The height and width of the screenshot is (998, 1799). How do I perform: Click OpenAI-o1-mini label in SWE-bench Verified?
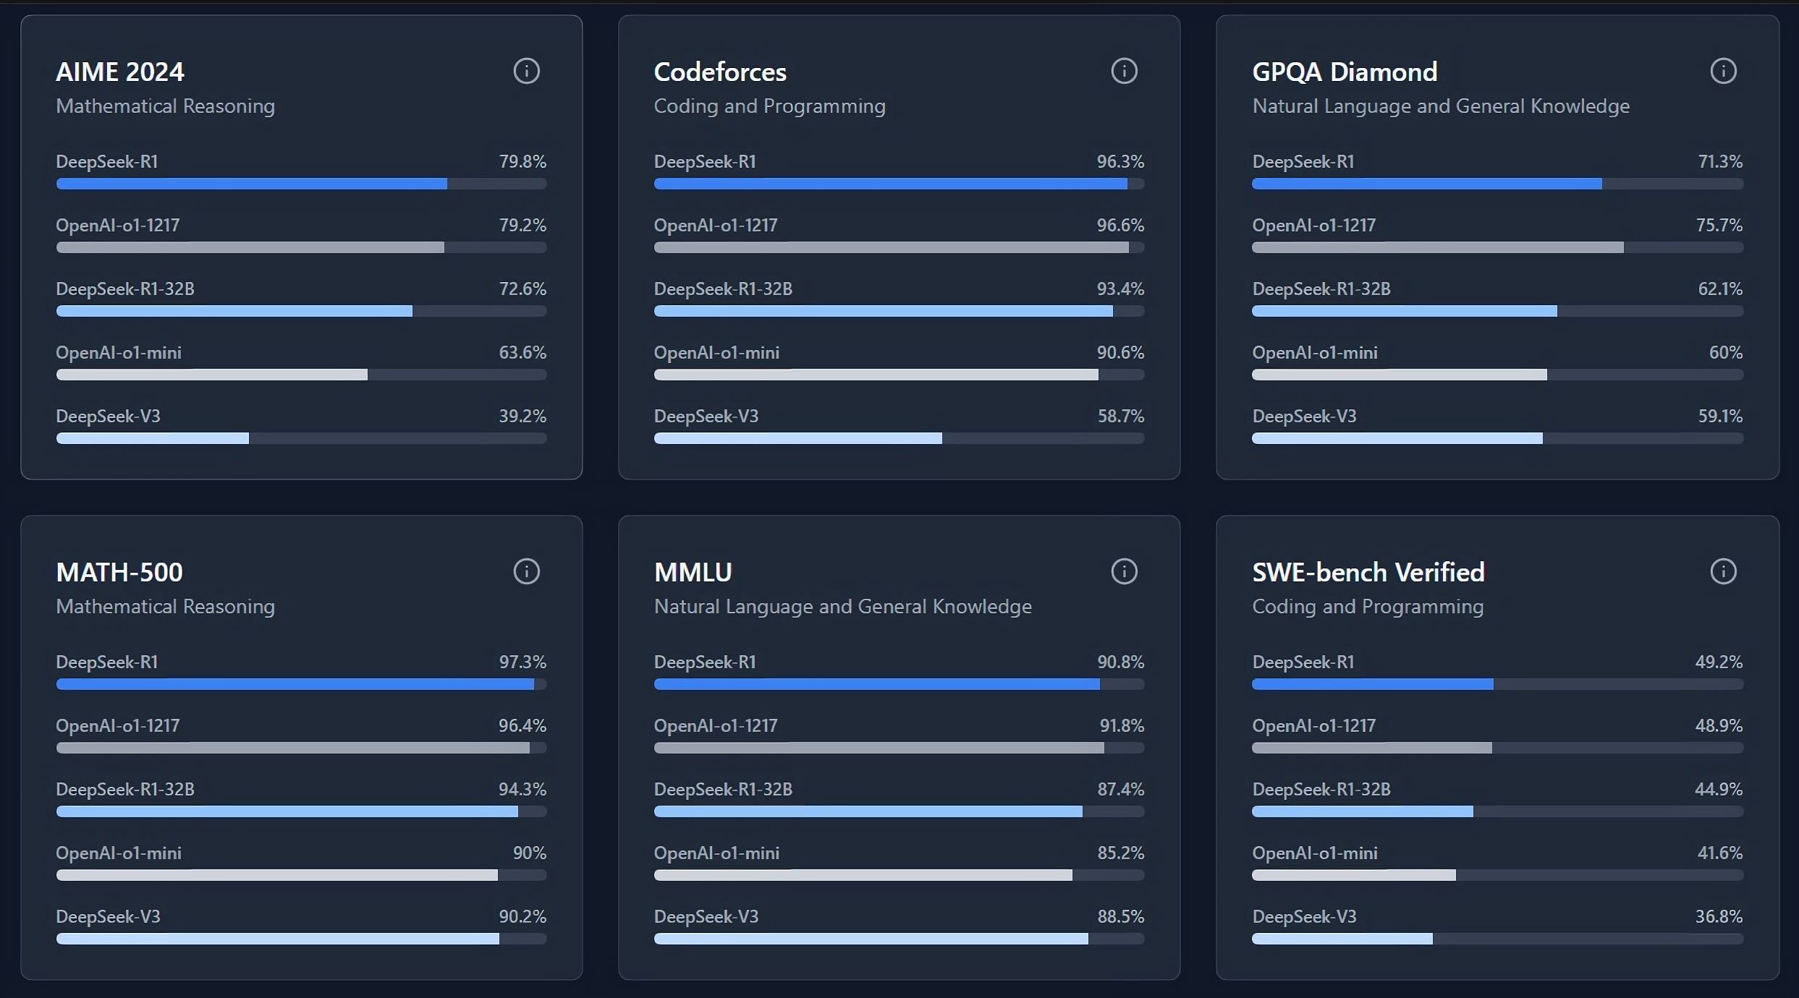click(x=1315, y=853)
